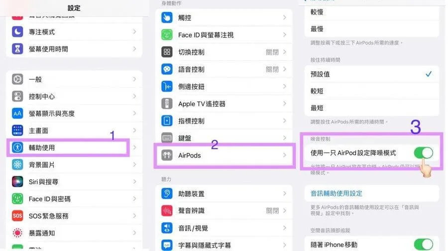Image resolution: width=448 pixels, height=251 pixels.
Task: Click the 聽力 section header
Action: (x=166, y=179)
